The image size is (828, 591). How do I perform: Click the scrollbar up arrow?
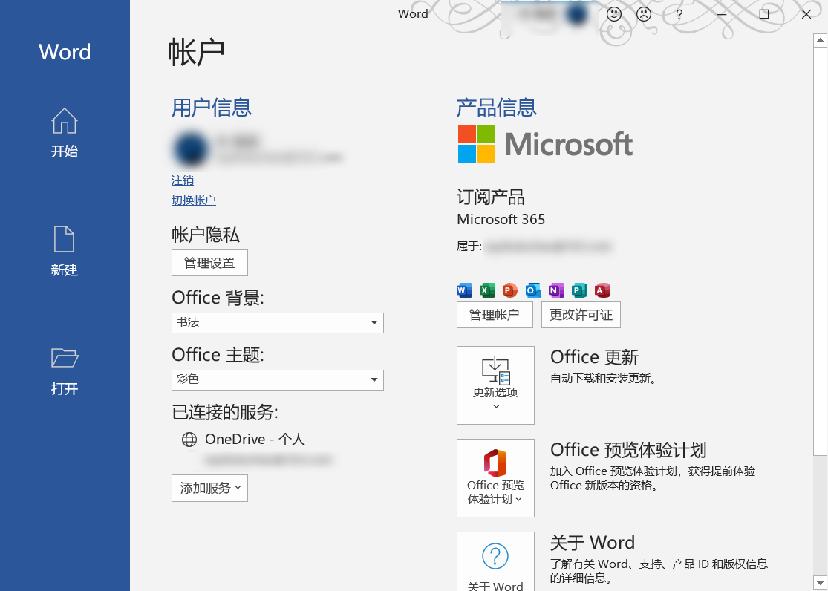tap(820, 40)
